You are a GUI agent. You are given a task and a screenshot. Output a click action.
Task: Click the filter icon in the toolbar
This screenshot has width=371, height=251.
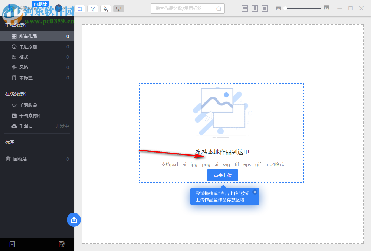coord(93,9)
